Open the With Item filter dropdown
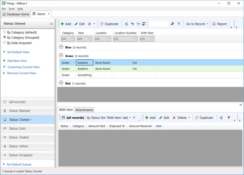The image size is (244, 175). click(x=147, y=39)
